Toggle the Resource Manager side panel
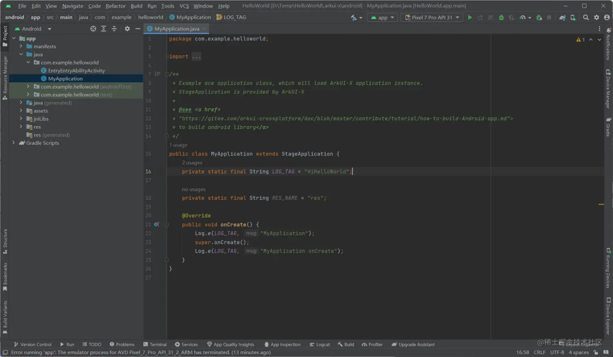The image size is (613, 357). 5,77
